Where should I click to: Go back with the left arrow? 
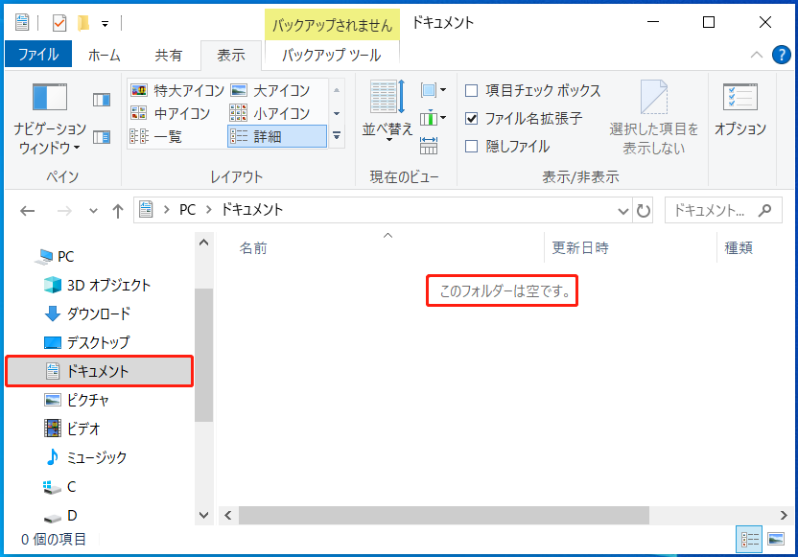click(28, 211)
